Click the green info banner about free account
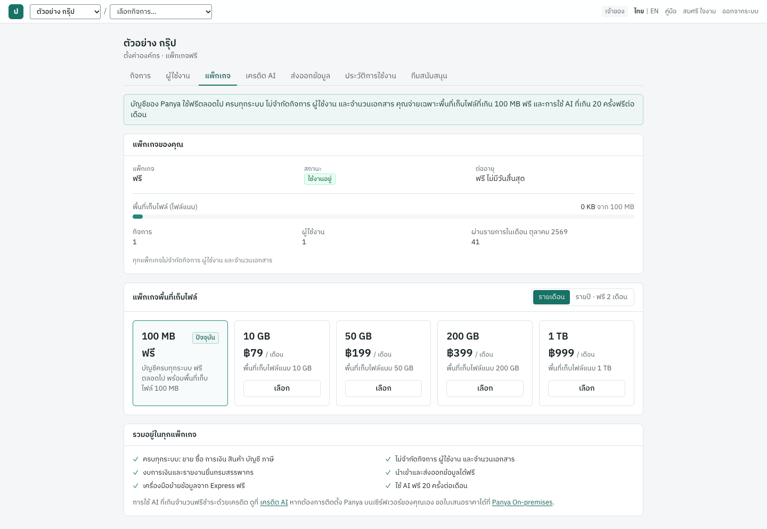 click(x=383, y=110)
